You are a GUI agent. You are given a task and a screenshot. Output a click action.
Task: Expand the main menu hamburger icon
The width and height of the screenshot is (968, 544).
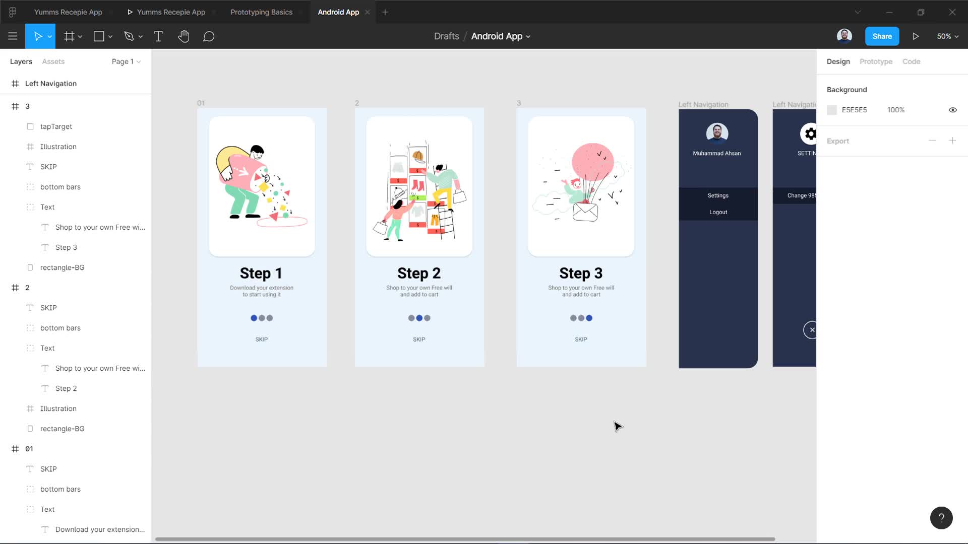(12, 36)
